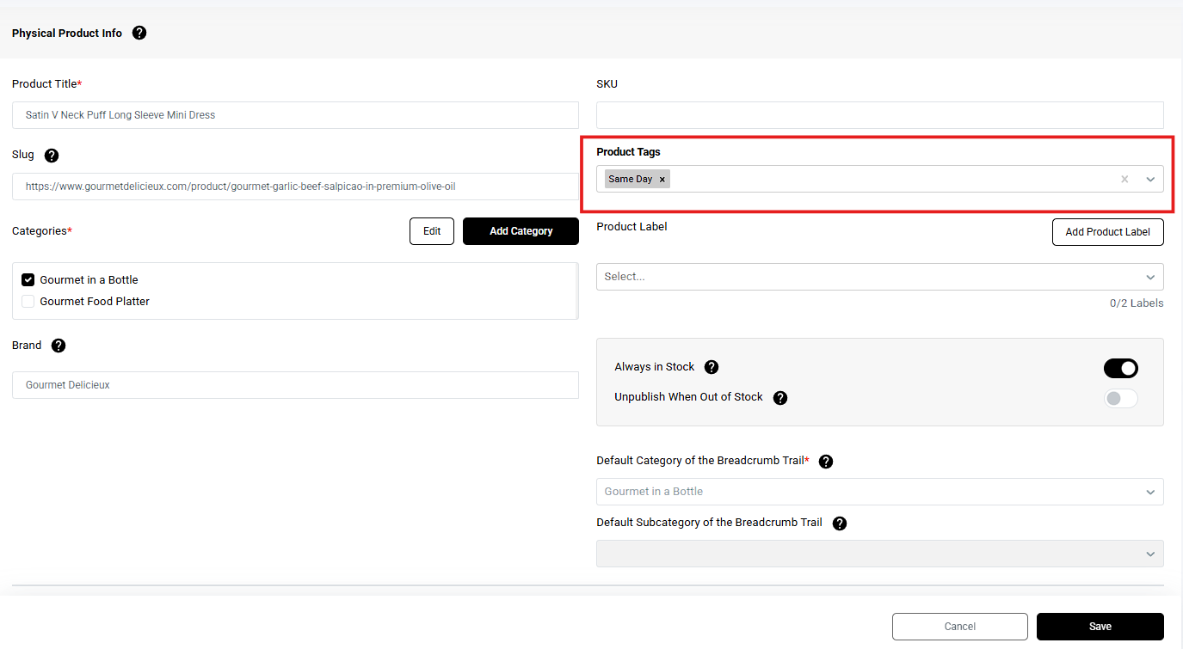
Task: Open the Product Label select dropdown
Action: tap(879, 277)
